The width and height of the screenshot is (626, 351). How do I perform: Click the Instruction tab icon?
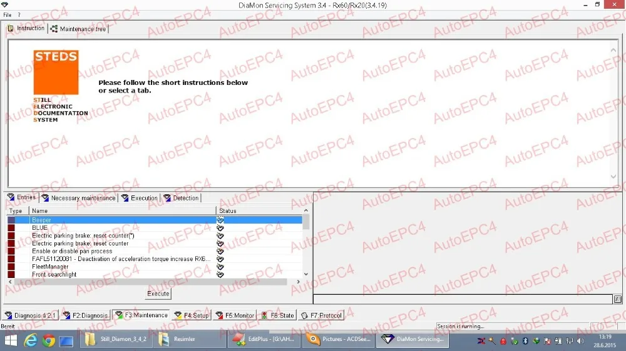tap(11, 28)
